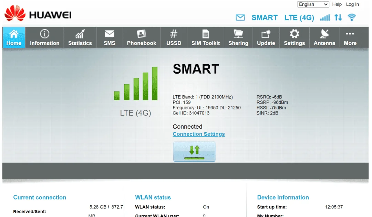
Task: Open the English language dropdown
Action: 313,4
